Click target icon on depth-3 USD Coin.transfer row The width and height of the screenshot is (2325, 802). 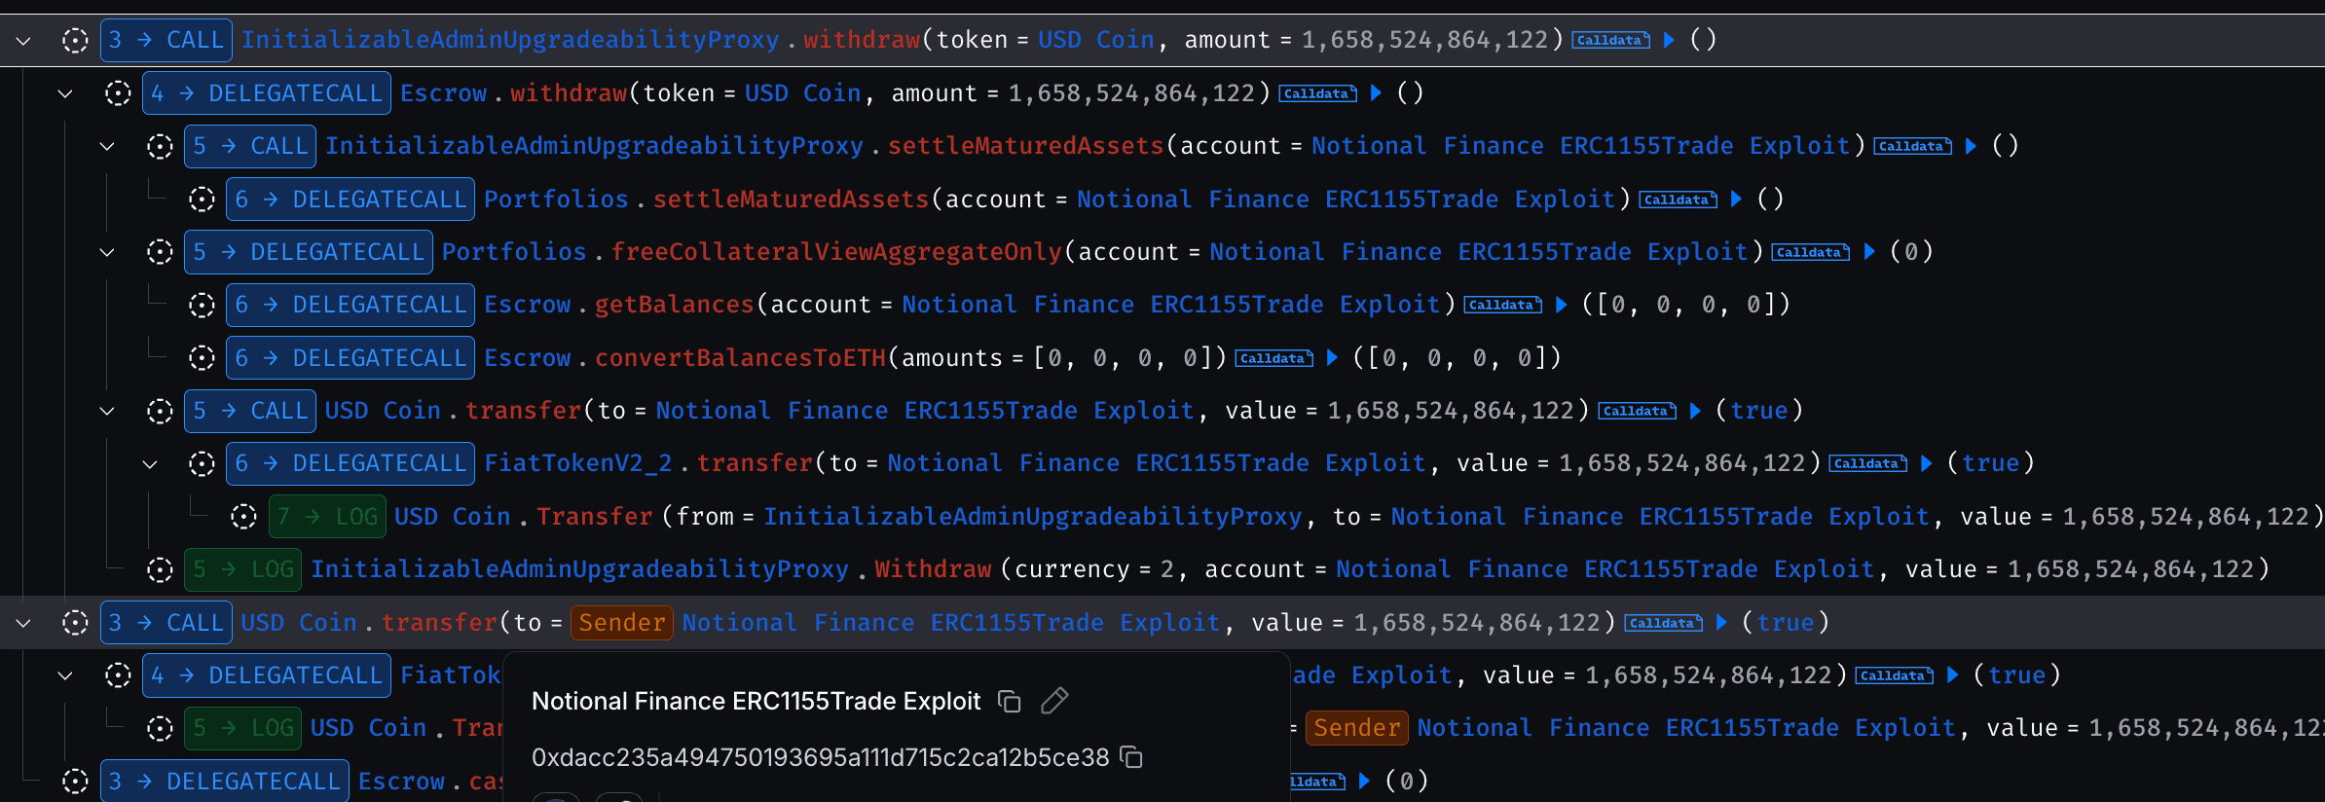pyautogui.click(x=75, y=623)
